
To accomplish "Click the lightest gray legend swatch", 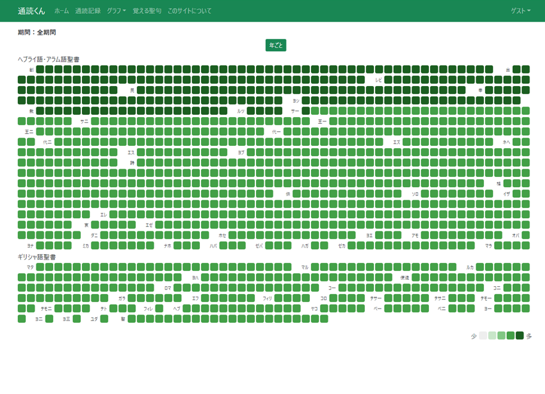I will pos(483,335).
